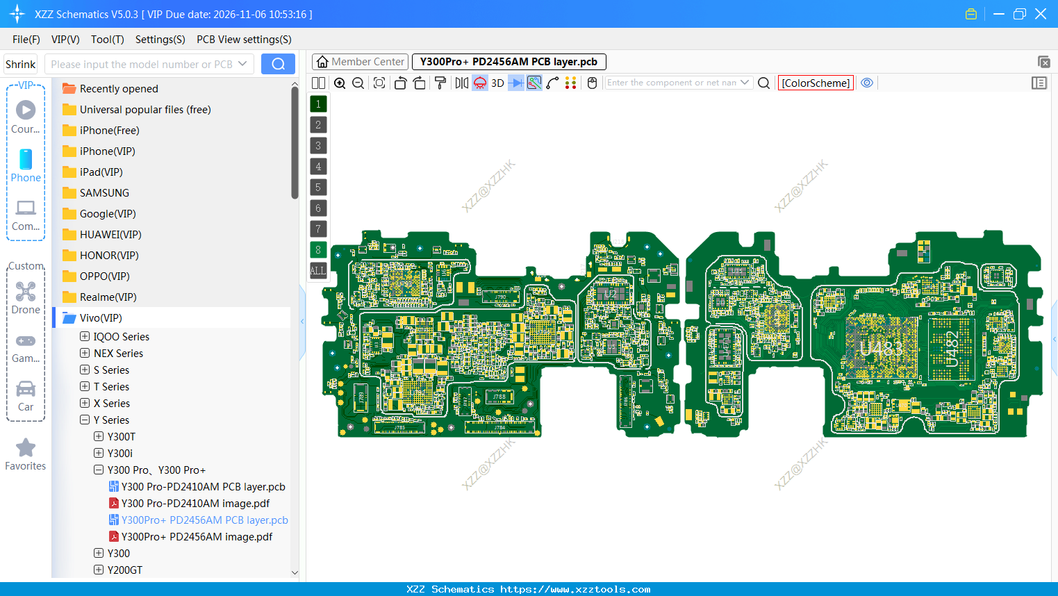Switch to 3D view mode
1058x596 pixels.
497,83
